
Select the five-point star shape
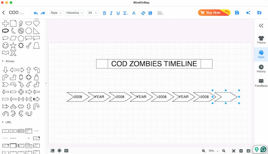13,45
